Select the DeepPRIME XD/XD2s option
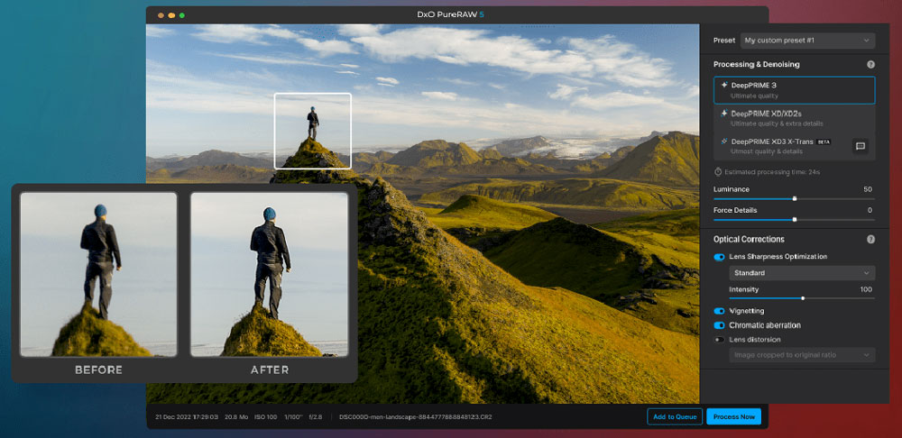The image size is (902, 438). [x=794, y=118]
